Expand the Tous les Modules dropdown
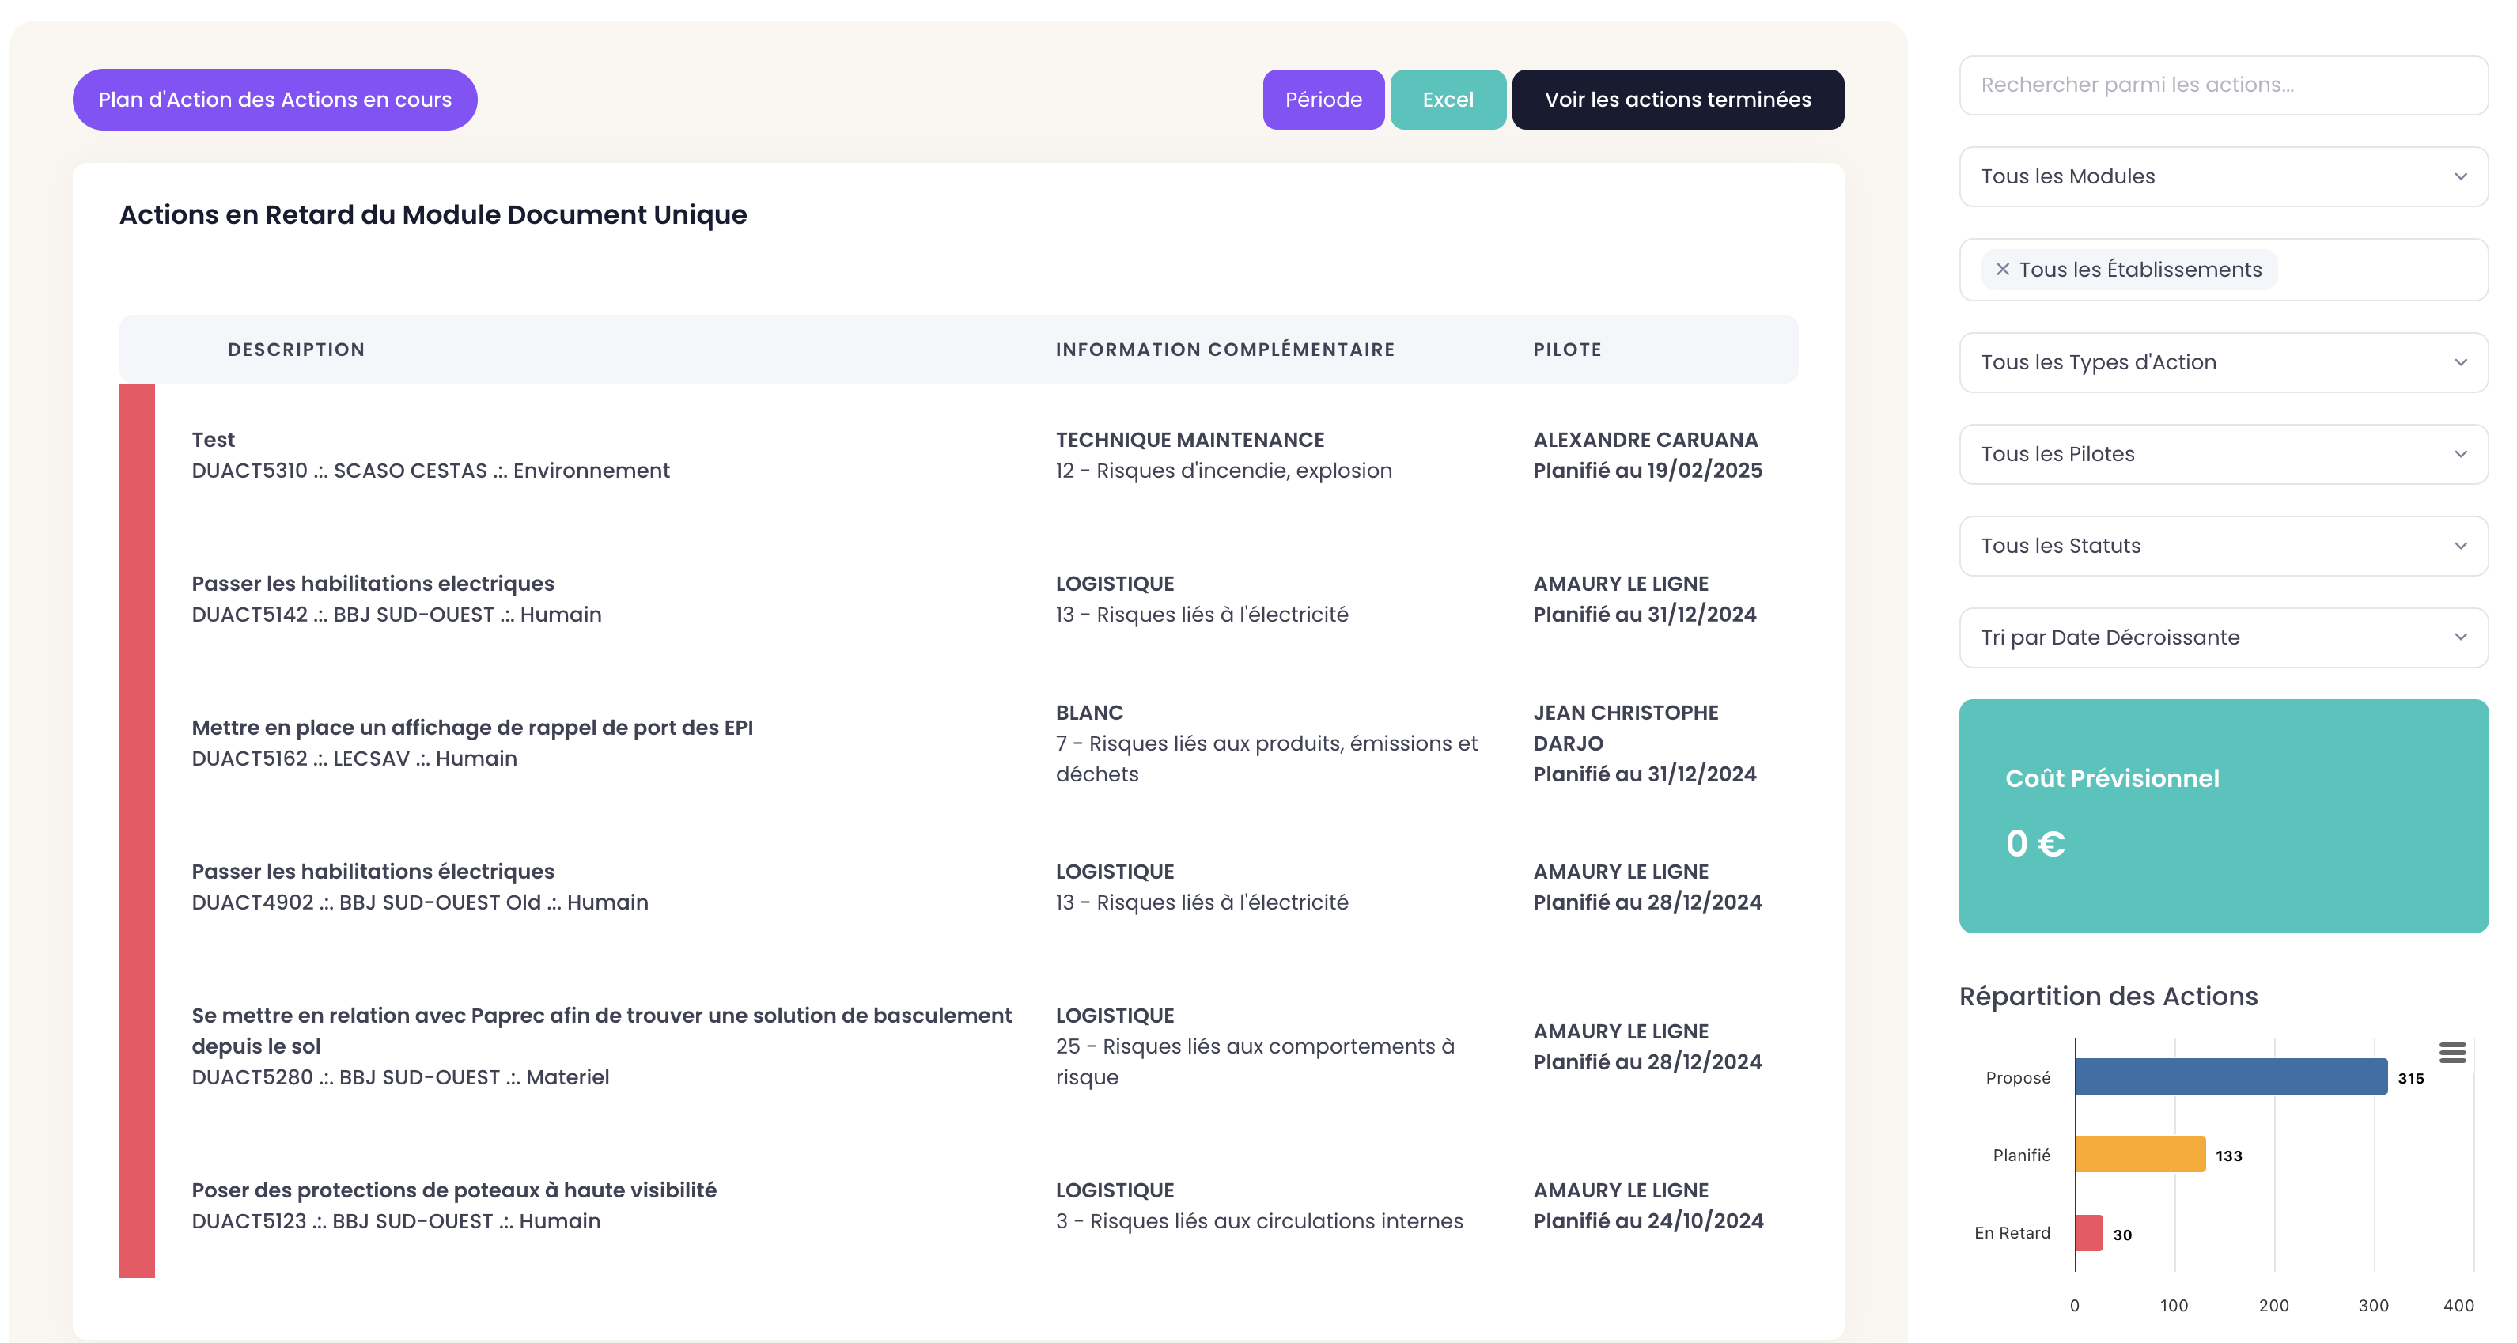The width and height of the screenshot is (2517, 1343). click(2223, 177)
